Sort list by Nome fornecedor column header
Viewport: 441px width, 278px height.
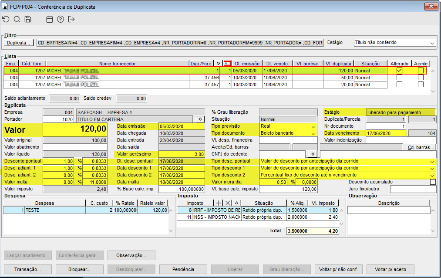[117, 64]
